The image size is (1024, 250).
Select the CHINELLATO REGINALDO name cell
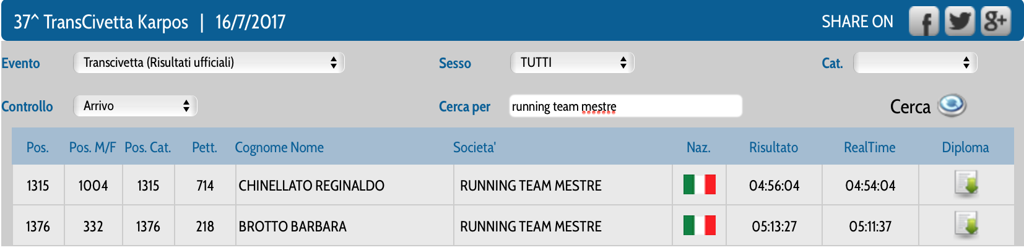(x=311, y=186)
